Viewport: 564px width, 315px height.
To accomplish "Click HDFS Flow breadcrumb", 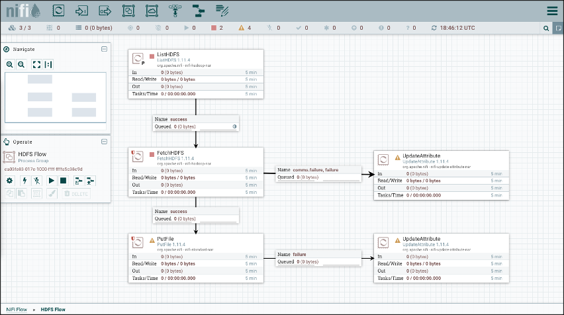I will tap(53, 309).
